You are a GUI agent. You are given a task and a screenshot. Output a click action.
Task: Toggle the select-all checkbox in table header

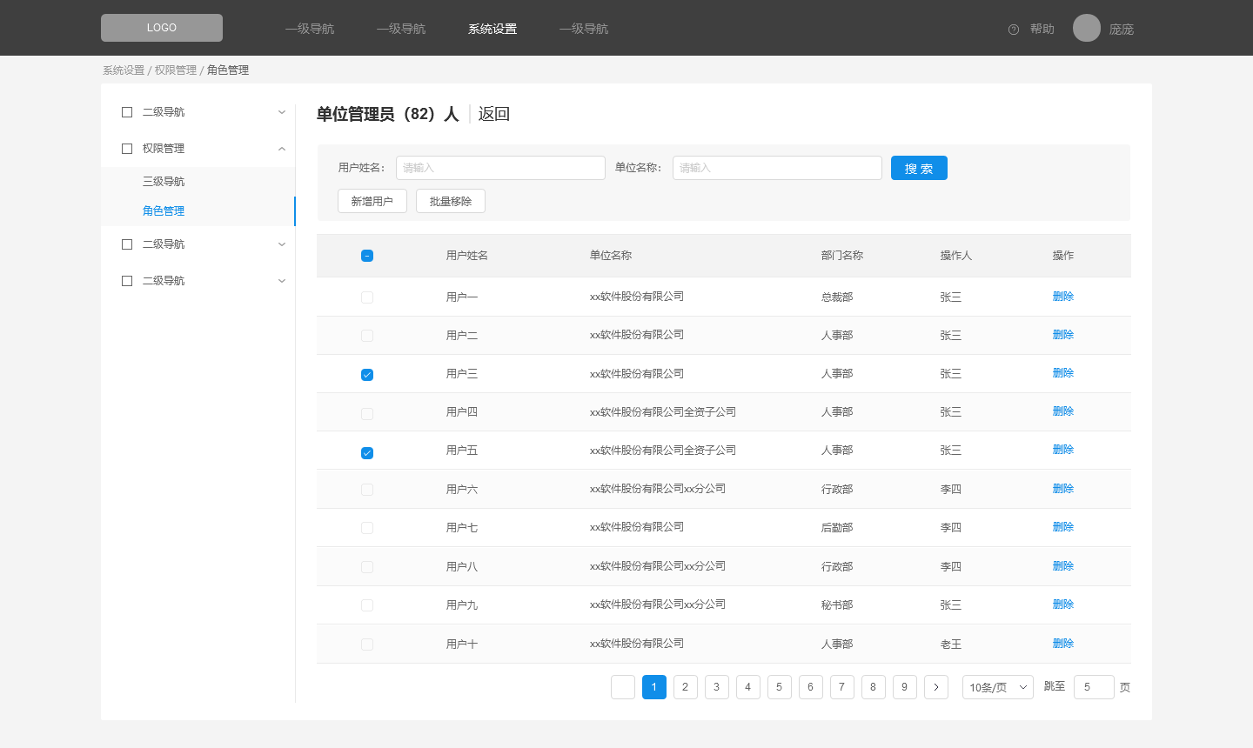click(x=367, y=256)
